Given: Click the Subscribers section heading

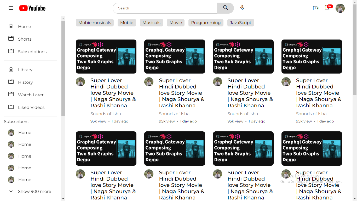Looking at the screenshot, I should pyautogui.click(x=16, y=121).
